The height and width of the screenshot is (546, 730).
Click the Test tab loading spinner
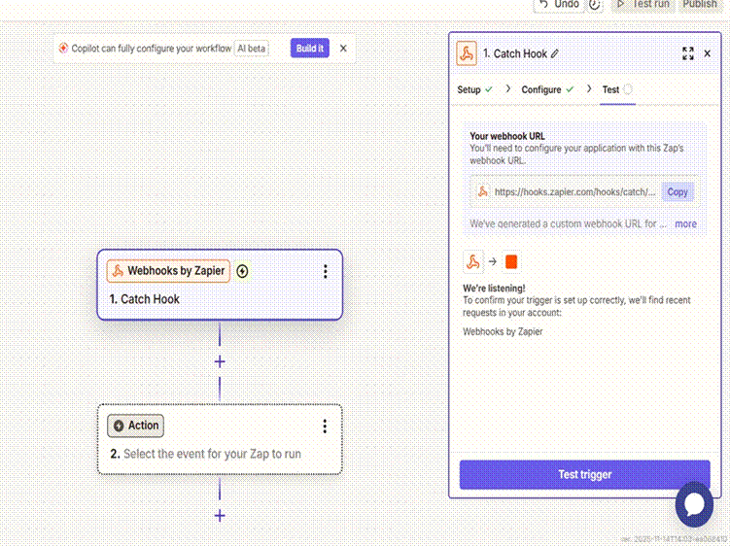pyautogui.click(x=628, y=89)
